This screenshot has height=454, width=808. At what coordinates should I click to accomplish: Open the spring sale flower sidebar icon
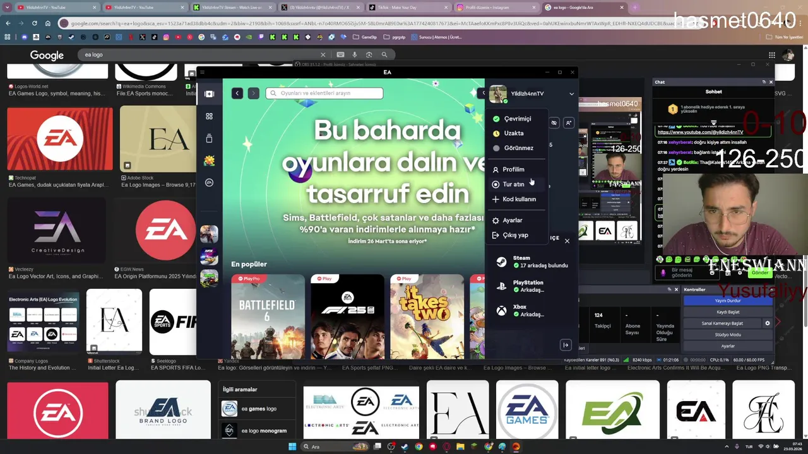pyautogui.click(x=209, y=161)
